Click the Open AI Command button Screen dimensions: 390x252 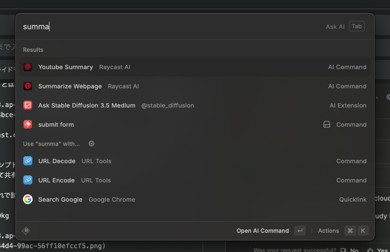click(x=263, y=231)
